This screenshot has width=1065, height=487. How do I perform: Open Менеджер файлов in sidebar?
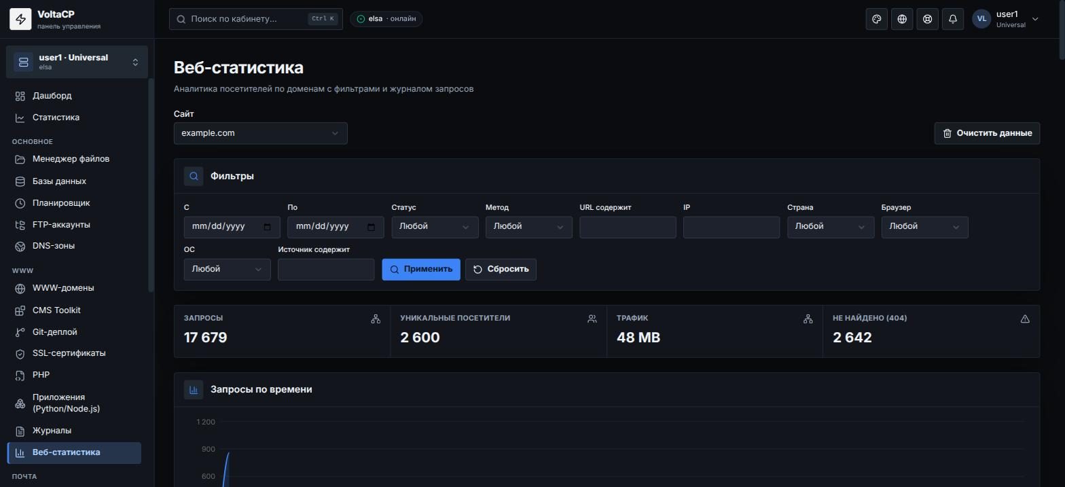(x=75, y=159)
